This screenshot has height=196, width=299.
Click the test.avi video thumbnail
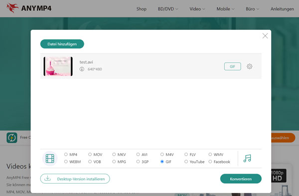(58, 66)
